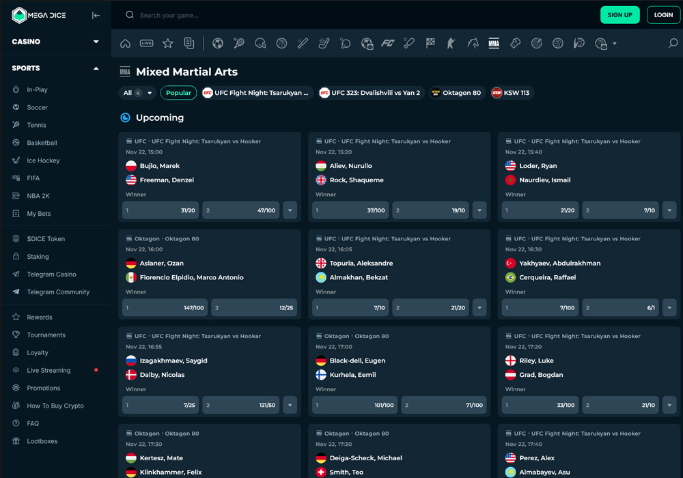Image resolution: width=683 pixels, height=478 pixels.
Task: Select the Basketball icon in the sports strip
Action: tap(281, 43)
